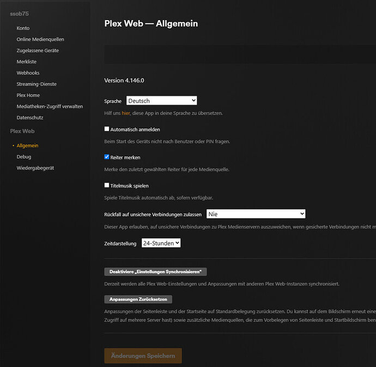Click the Änderungen Speichern button
376x367 pixels.
point(143,356)
